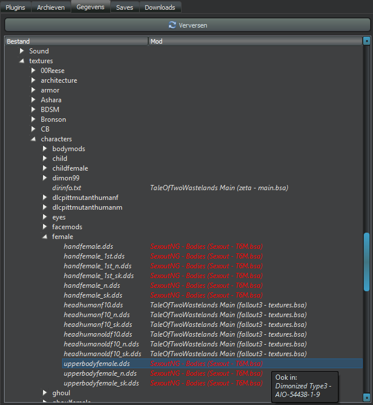Viewport: 373px width, 405px height.
Task: Select headhumanoldf10_sk.dds file
Action: pyautogui.click(x=103, y=354)
